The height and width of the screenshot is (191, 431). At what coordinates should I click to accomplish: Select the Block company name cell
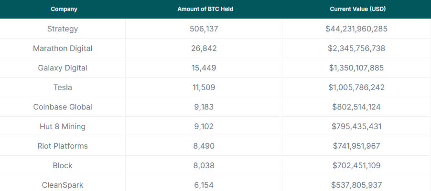click(63, 165)
